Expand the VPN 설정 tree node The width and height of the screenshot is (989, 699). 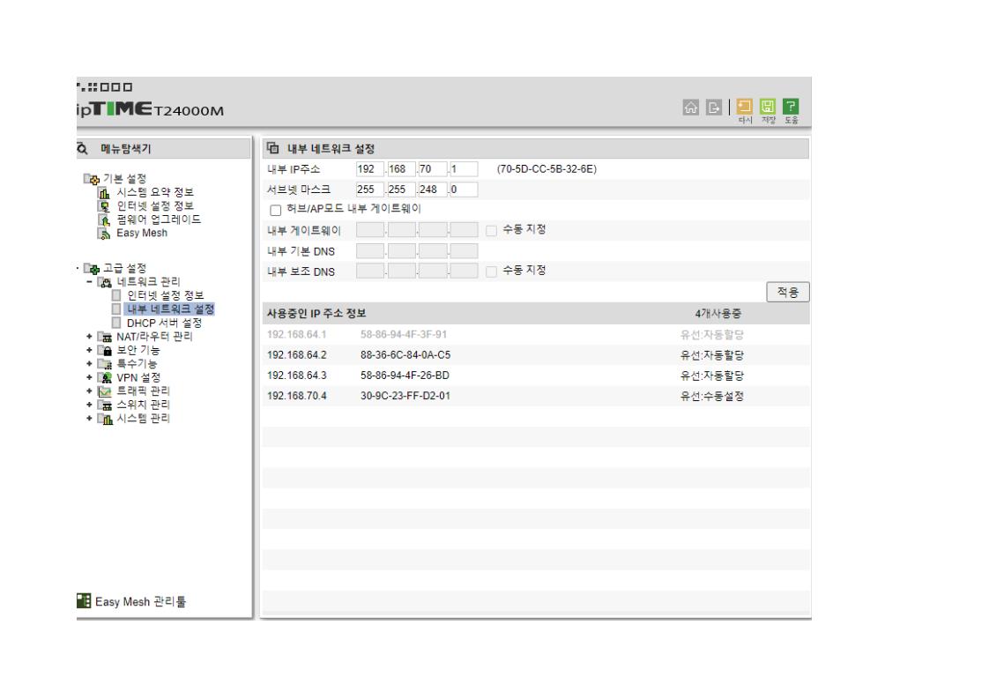coord(90,378)
